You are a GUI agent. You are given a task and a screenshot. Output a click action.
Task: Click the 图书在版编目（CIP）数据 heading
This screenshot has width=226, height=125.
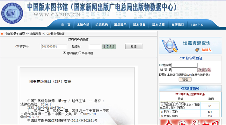click(x=50, y=82)
